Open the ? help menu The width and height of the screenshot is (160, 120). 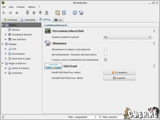point(39,7)
